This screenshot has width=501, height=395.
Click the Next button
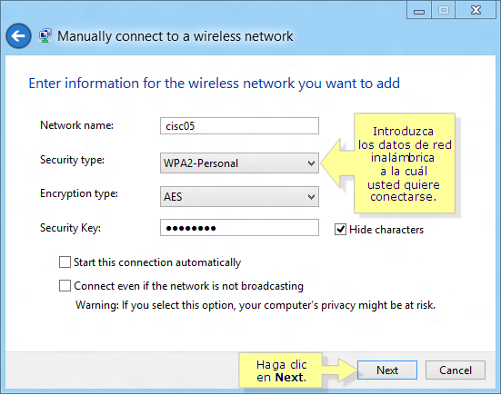[387, 370]
